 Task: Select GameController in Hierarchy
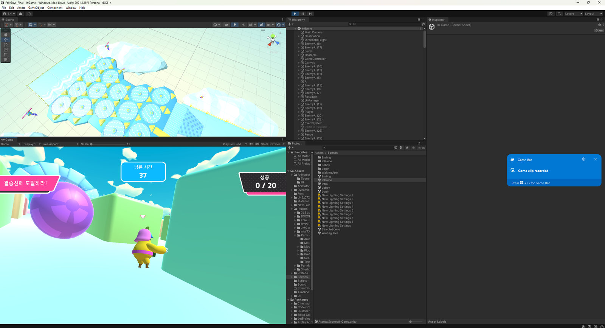(315, 59)
